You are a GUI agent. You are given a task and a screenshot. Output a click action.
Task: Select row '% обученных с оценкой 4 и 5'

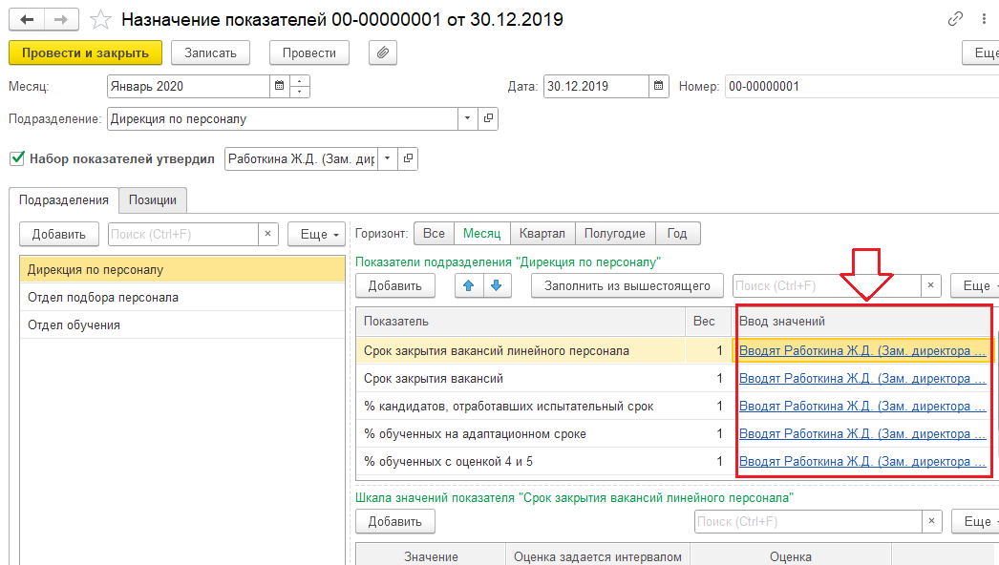[x=521, y=462]
